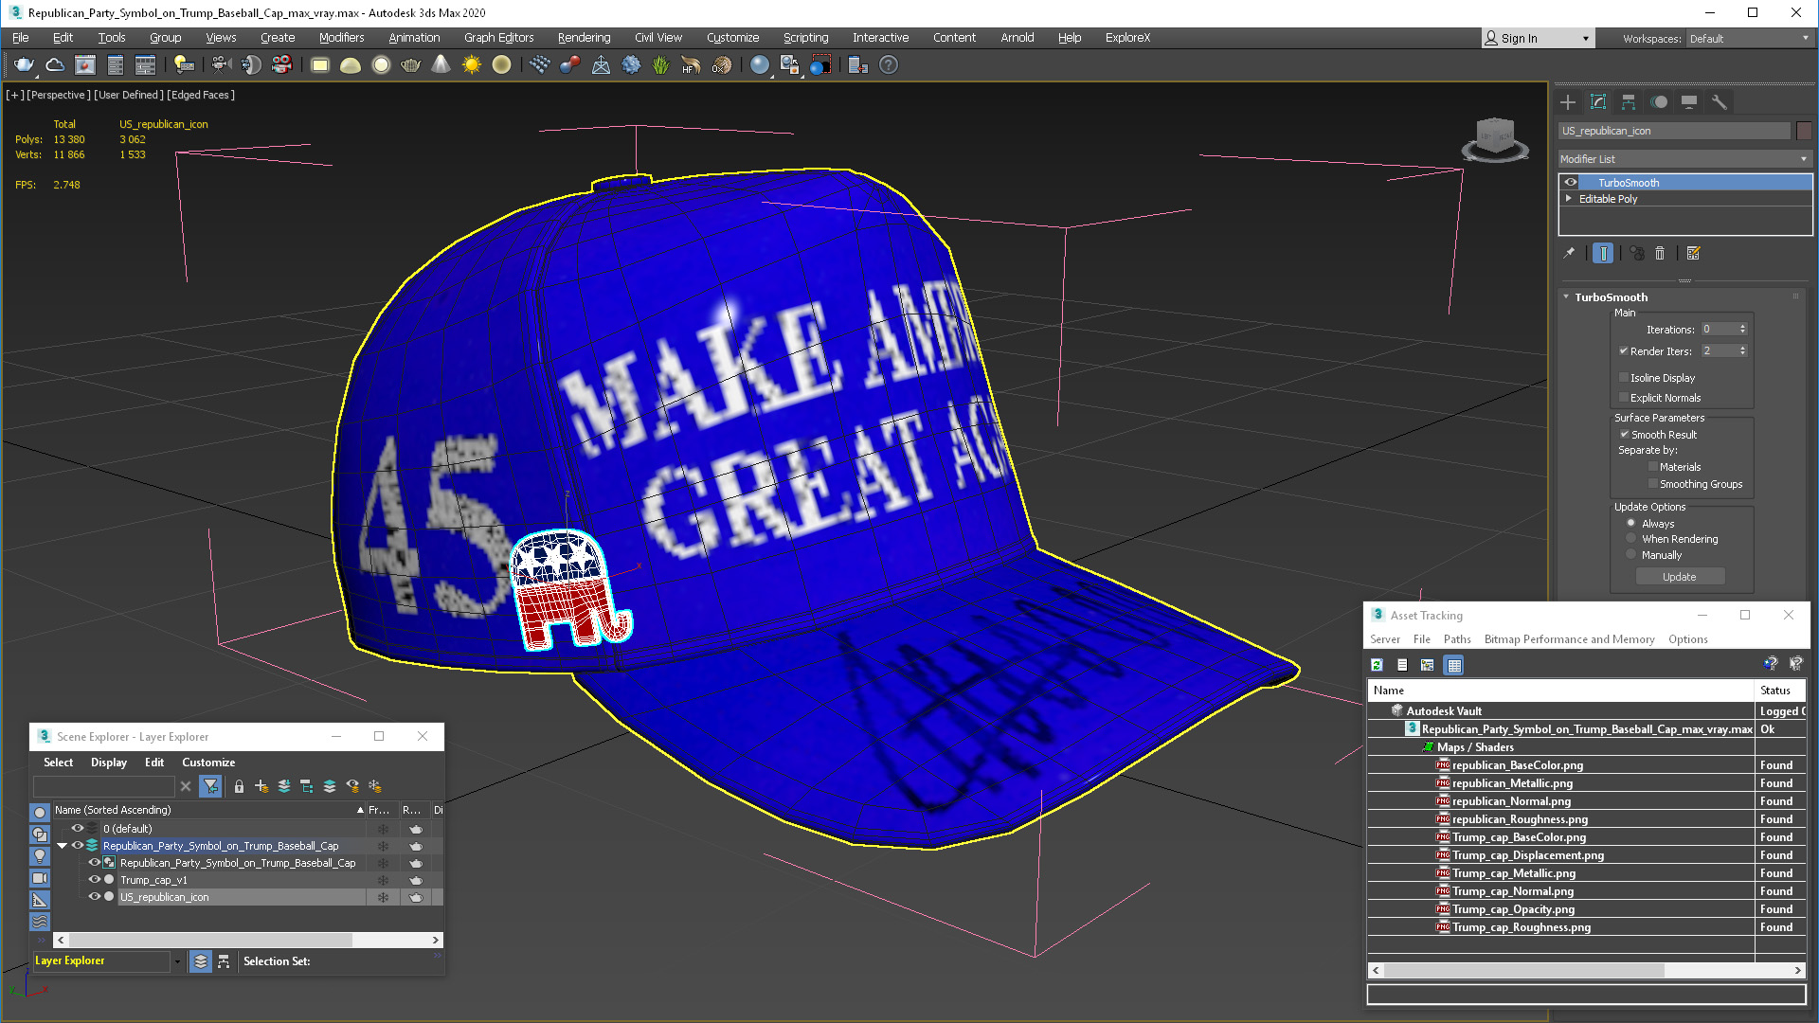Screen dimensions: 1819x1023
Task: Click the camera filter icon in Scene Explorer sidebar
Action: 40,878
